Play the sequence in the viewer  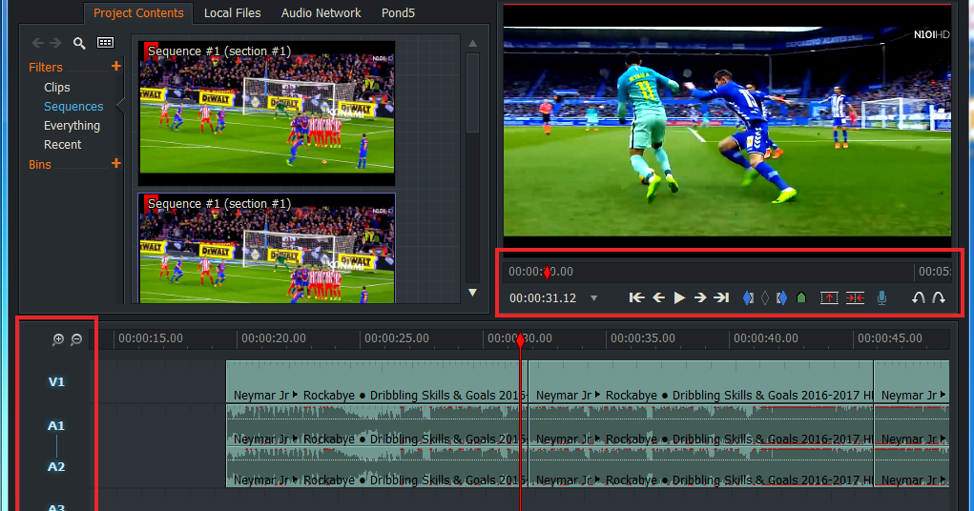679,298
